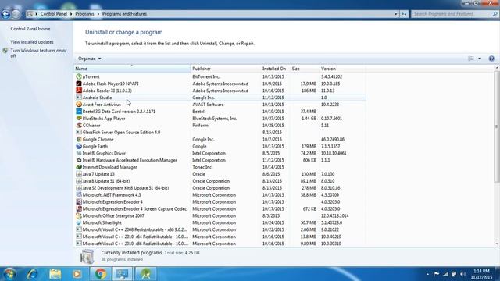Sort by Installed On column header
500x281 pixels.
(275, 69)
